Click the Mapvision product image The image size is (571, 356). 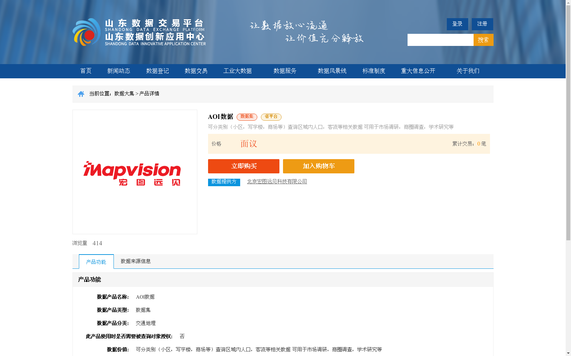tap(135, 172)
